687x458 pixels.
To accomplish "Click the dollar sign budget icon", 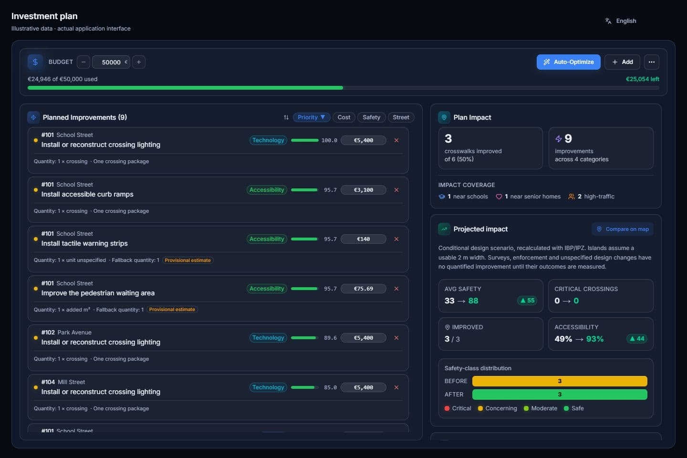I will 35,62.
